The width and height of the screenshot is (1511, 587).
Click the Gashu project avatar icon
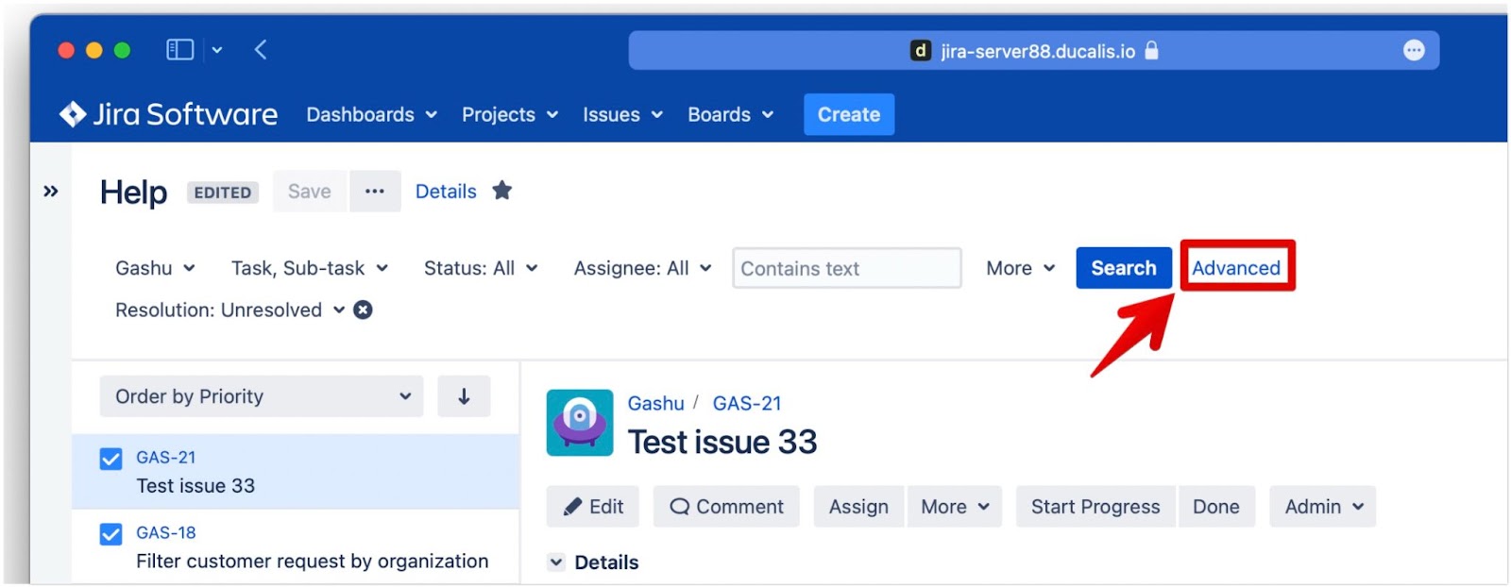pos(579,422)
